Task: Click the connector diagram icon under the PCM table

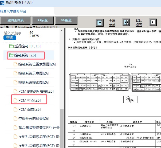Action: tap(130, 100)
